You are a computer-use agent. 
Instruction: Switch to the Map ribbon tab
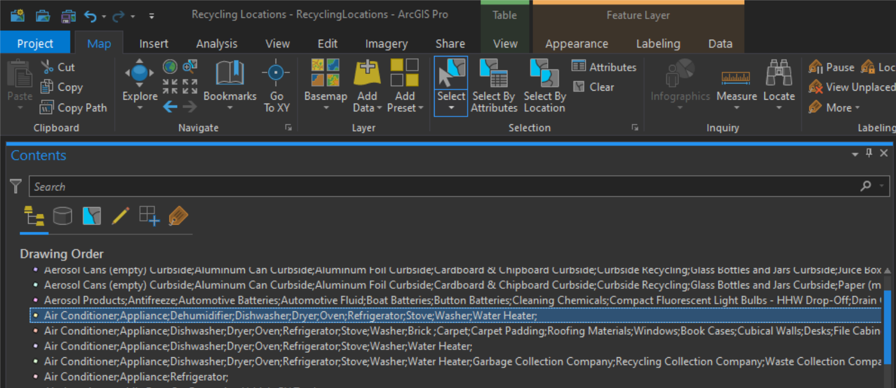(99, 43)
